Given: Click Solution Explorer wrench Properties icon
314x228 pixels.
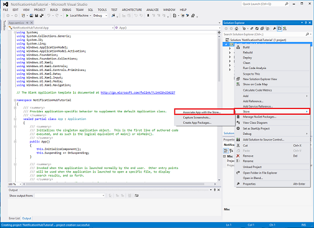Looking at the screenshot, I should coord(274,29).
